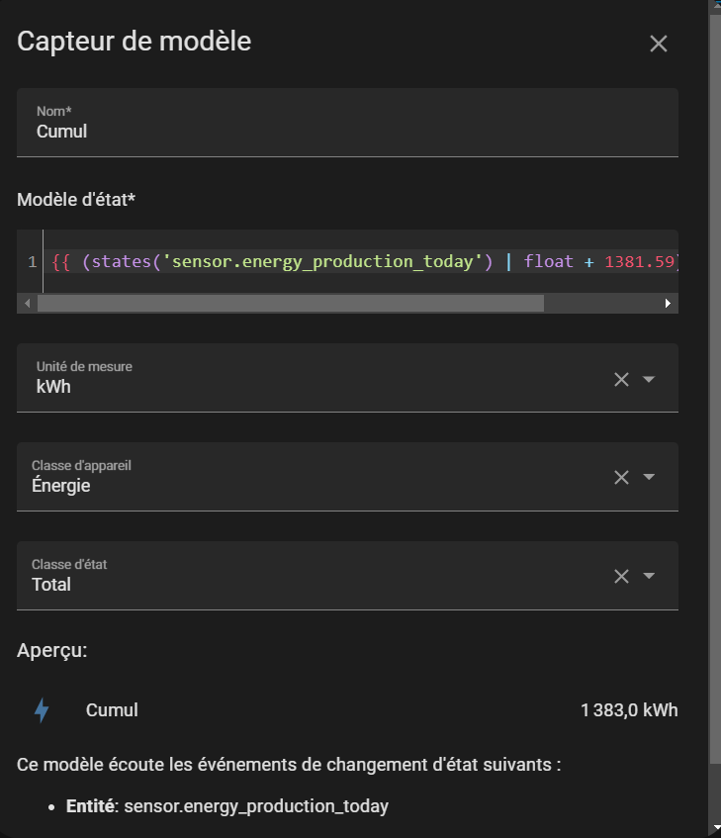Click the Énergie device class field

(x=297, y=485)
